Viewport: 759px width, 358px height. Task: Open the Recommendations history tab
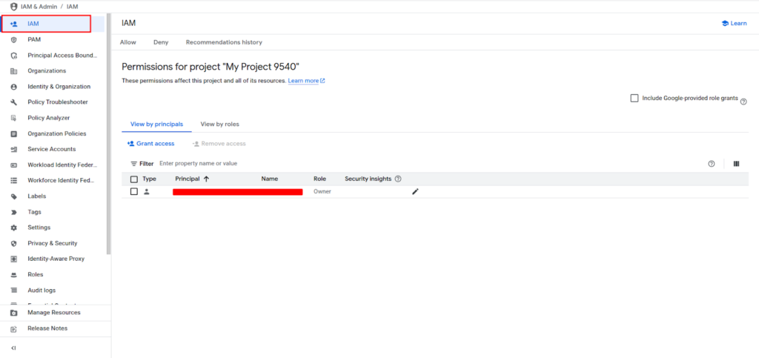click(224, 42)
